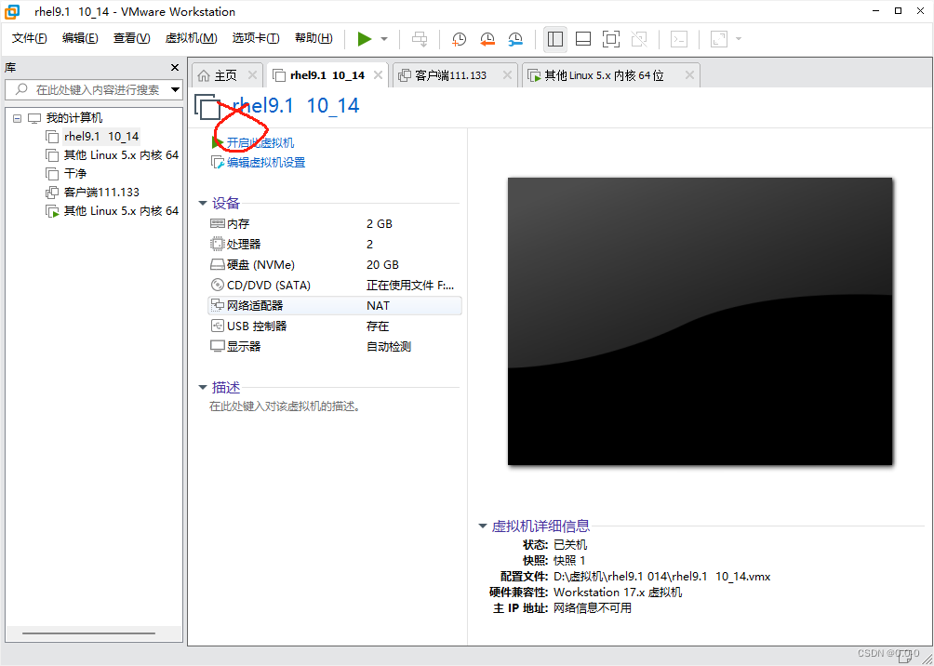Open the library search filter dropdown arrow
The width and height of the screenshot is (934, 666).
175,90
